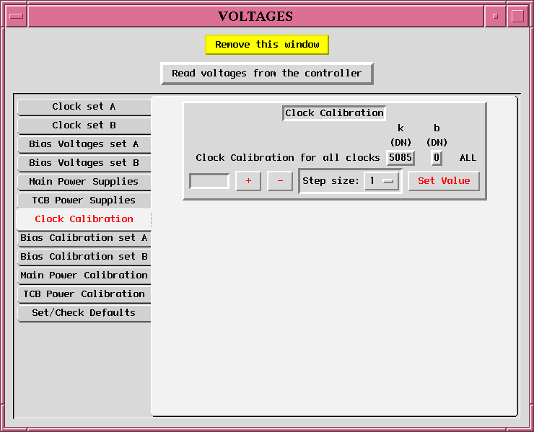
Task: Click the yellow Remove this window button
Action: point(267,45)
